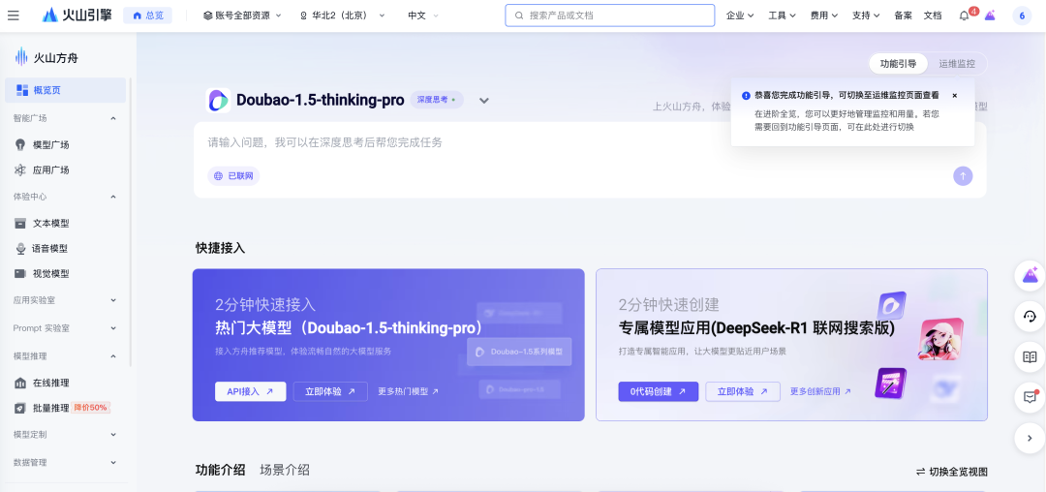The width and height of the screenshot is (1046, 492).
Task: Click the floating purple mountain assistant icon
Action: tap(1030, 276)
